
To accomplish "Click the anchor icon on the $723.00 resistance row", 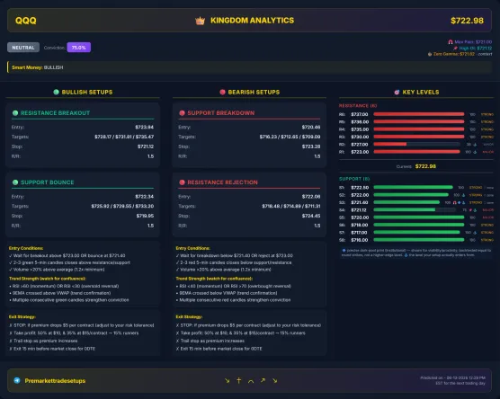I will (475, 152).
